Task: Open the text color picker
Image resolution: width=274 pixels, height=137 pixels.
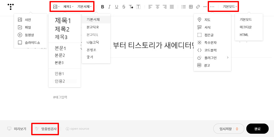Action: click(131, 7)
